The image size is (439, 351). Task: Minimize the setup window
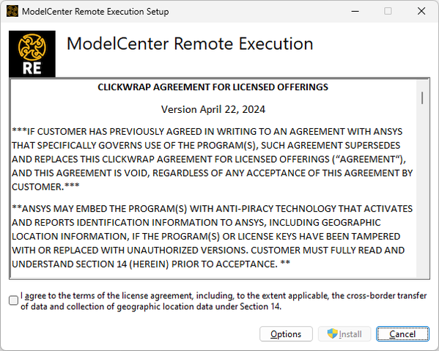tap(355, 11)
